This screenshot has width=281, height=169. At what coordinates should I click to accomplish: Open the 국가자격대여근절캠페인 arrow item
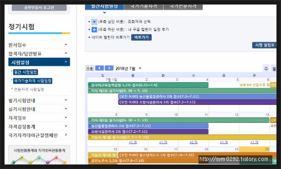click(66, 135)
